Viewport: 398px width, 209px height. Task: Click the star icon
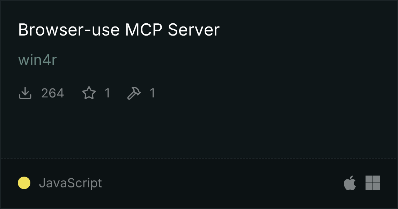click(89, 93)
